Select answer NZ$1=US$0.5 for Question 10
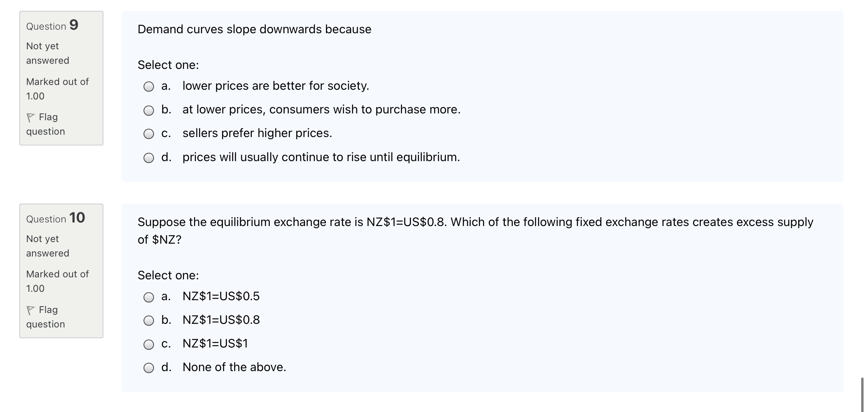This screenshot has height=412, width=866. 149,297
